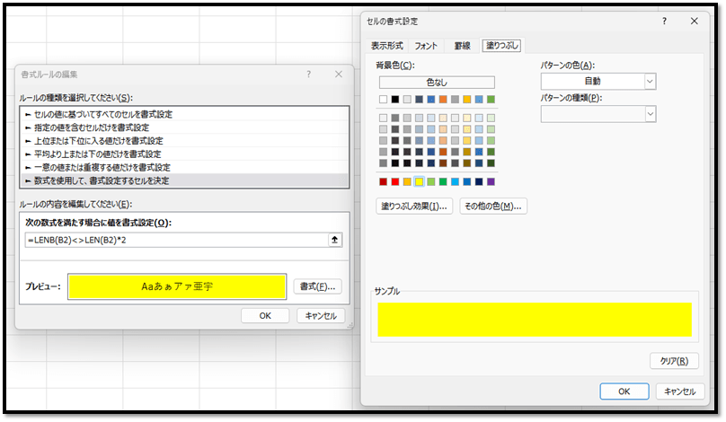726x422 pixels.
Task: Pick the yellow swatch in standard colors row
Action: pos(420,183)
